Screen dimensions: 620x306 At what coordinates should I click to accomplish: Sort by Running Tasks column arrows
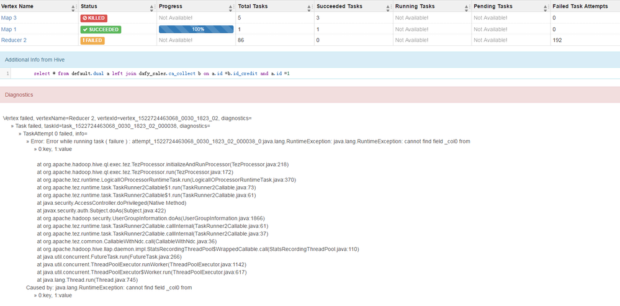click(467, 7)
